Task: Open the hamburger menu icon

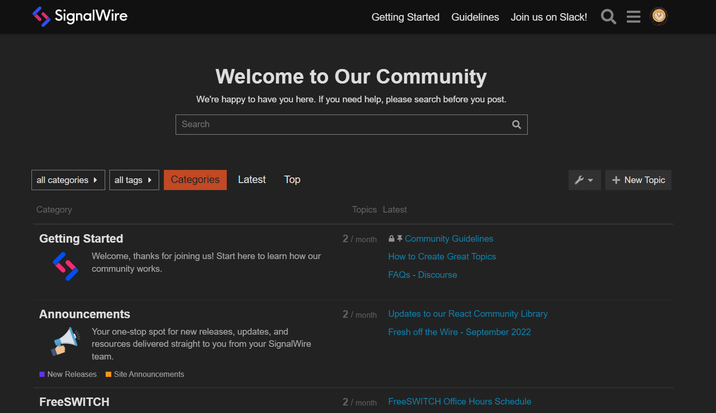Action: (x=633, y=17)
